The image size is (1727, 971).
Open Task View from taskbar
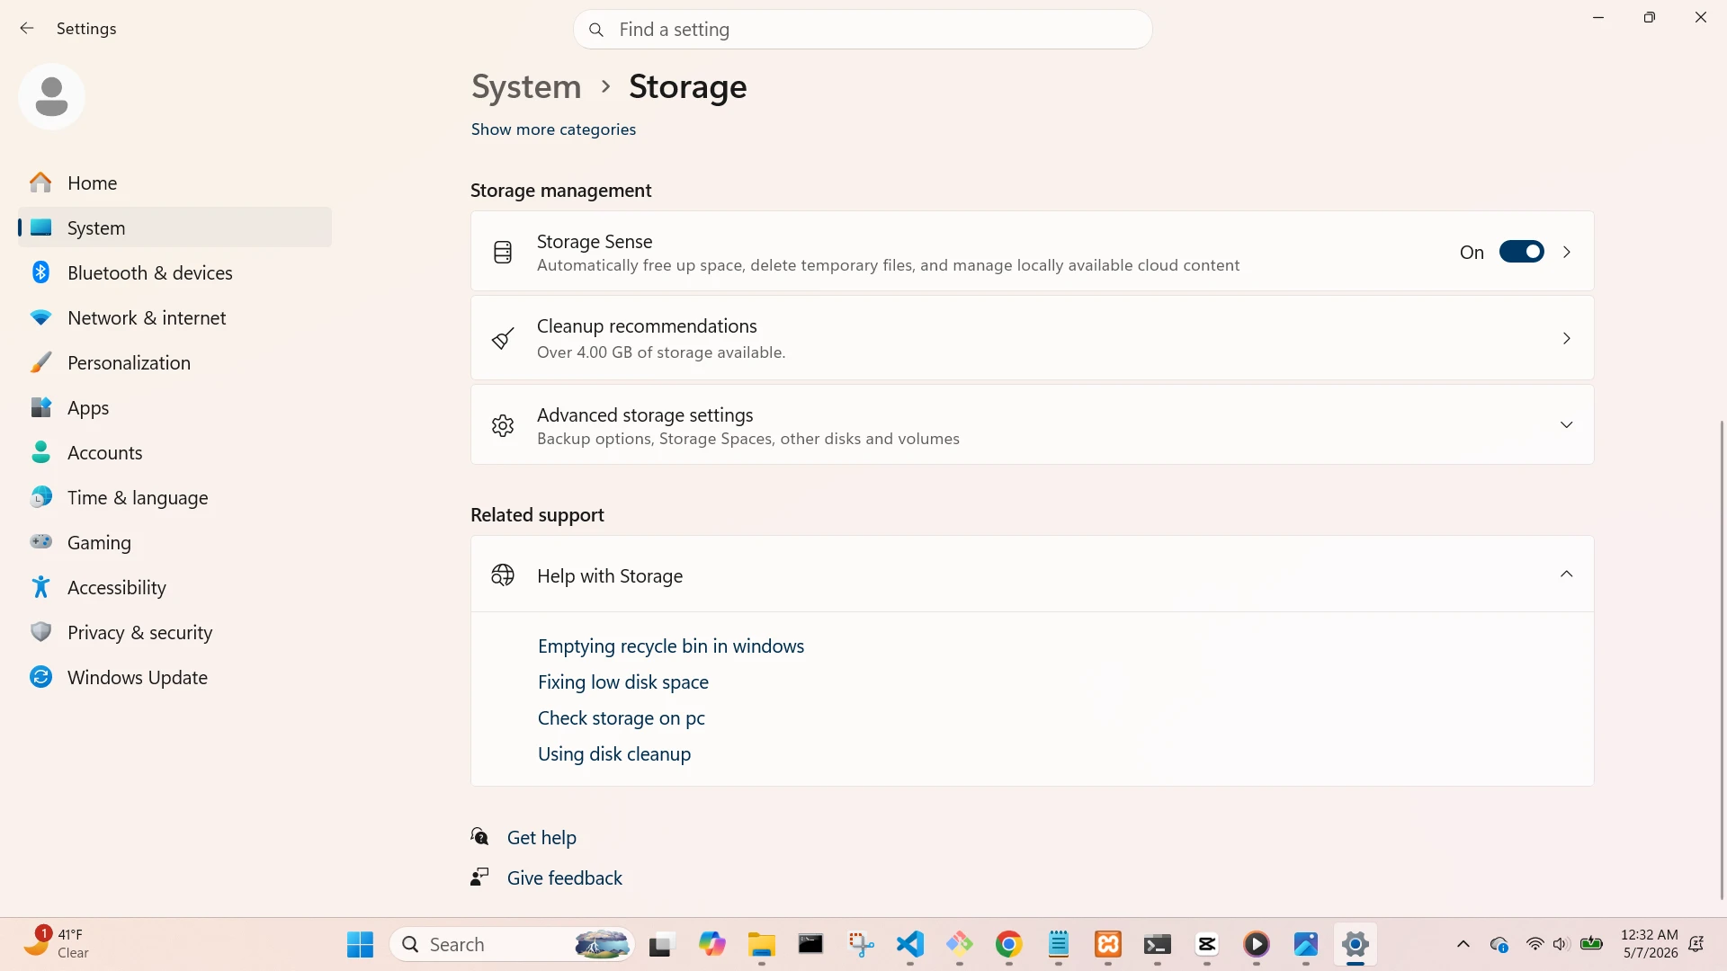point(662,944)
